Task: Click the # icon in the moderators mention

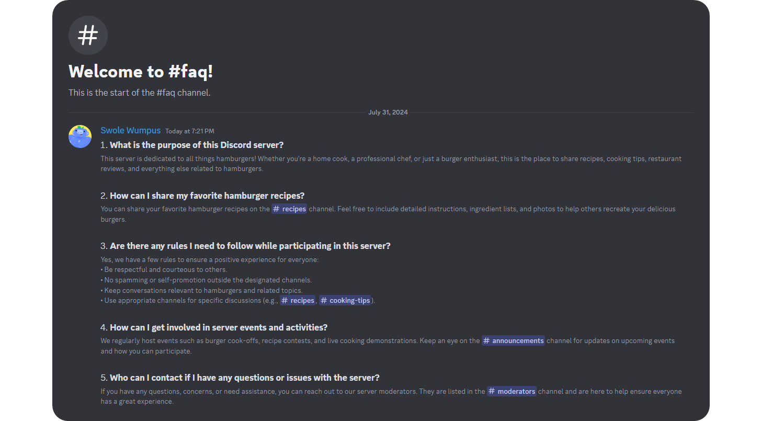Action: pos(491,391)
